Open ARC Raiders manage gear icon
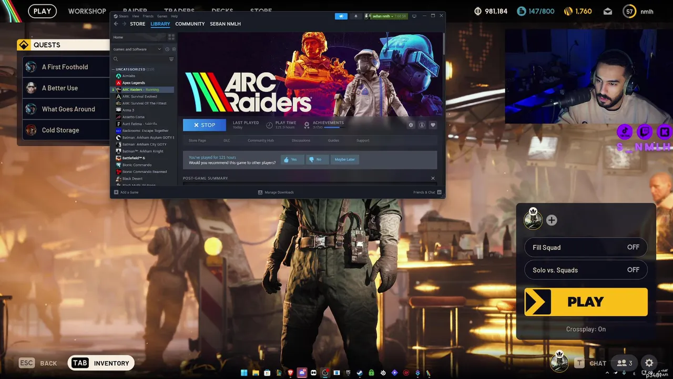 pos(411,125)
